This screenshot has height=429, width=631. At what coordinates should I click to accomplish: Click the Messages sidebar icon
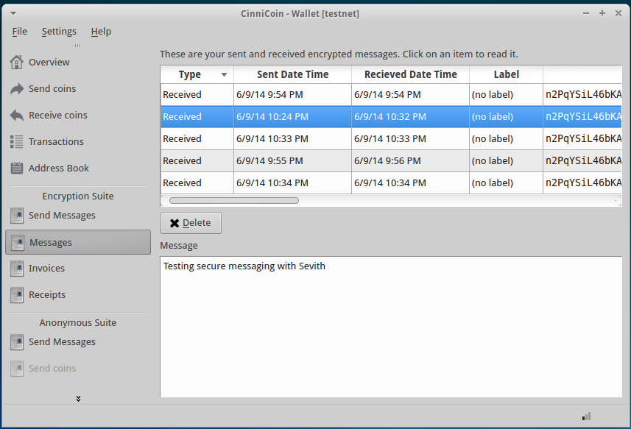[17, 242]
